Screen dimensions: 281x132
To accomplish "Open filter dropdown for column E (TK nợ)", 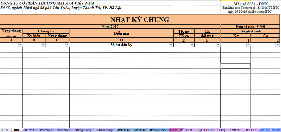I will pyautogui.click(x=192, y=45).
